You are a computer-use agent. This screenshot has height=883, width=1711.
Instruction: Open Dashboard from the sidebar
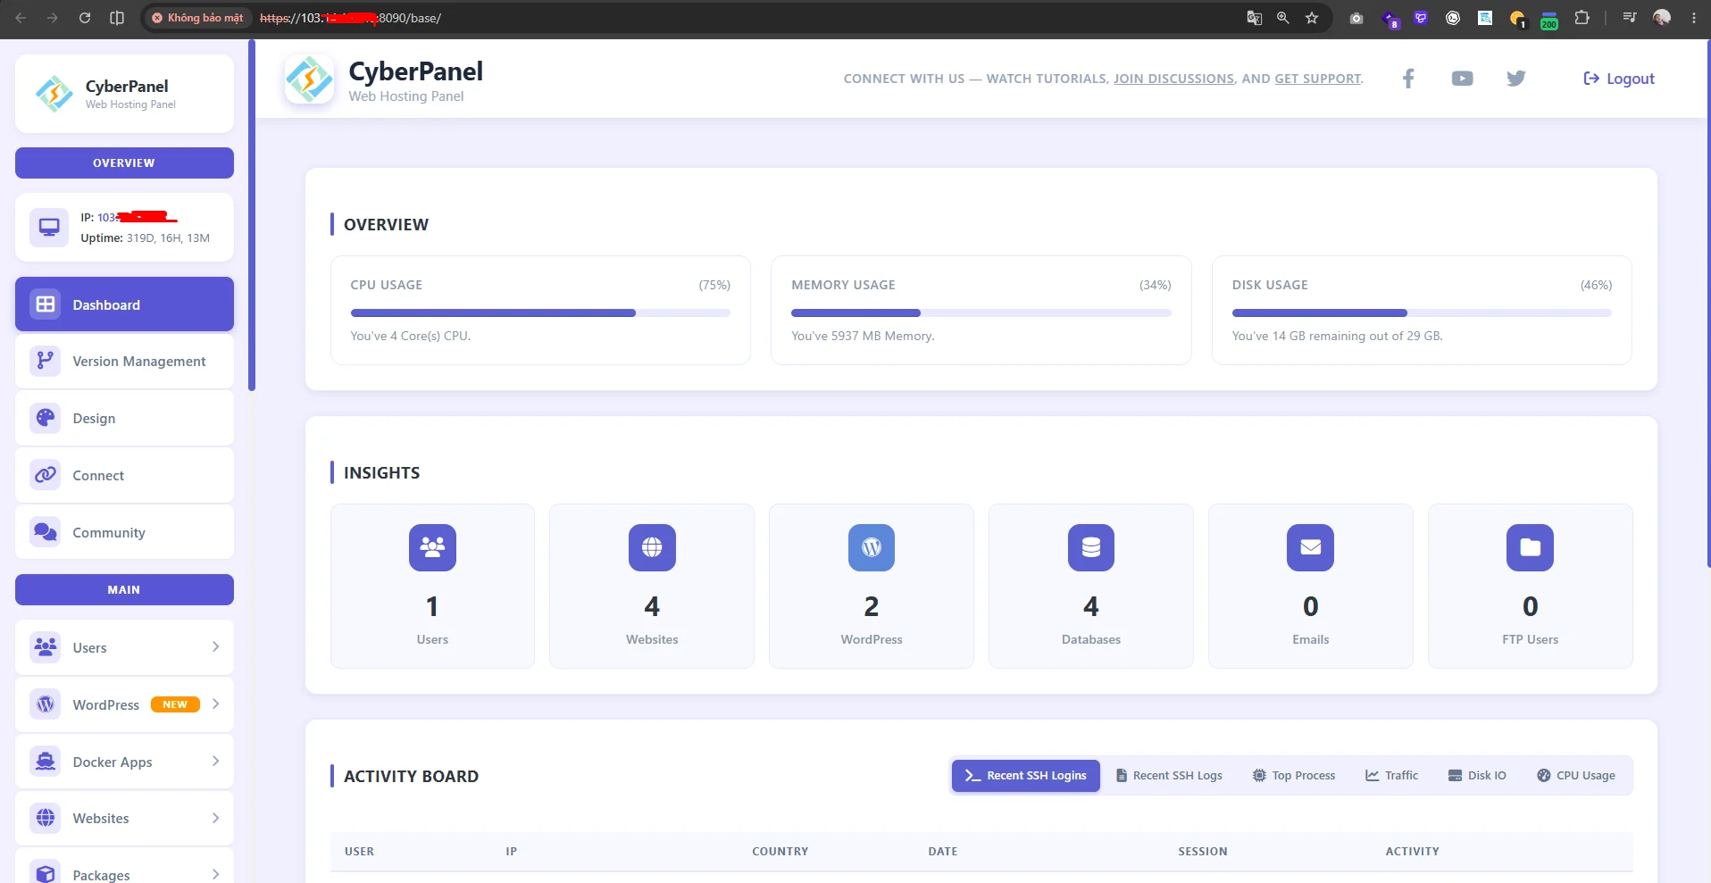[x=124, y=304]
